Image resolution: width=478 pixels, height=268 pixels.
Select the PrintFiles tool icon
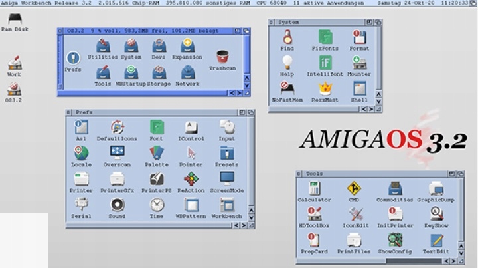coord(354,240)
